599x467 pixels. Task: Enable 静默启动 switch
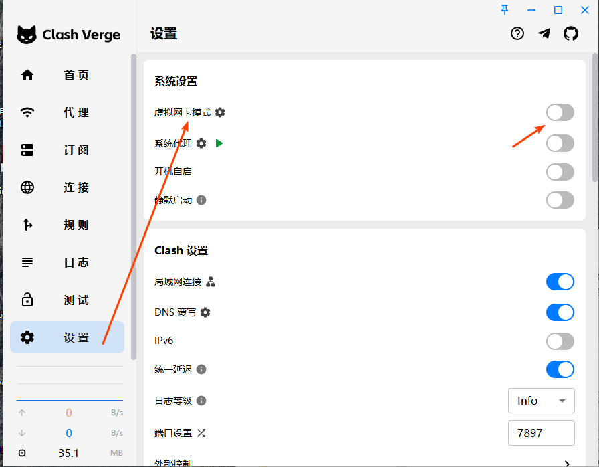(x=560, y=200)
